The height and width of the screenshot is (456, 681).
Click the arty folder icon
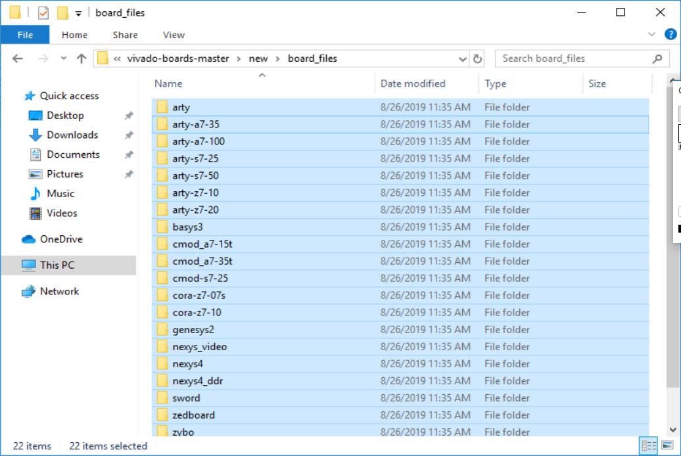click(162, 107)
